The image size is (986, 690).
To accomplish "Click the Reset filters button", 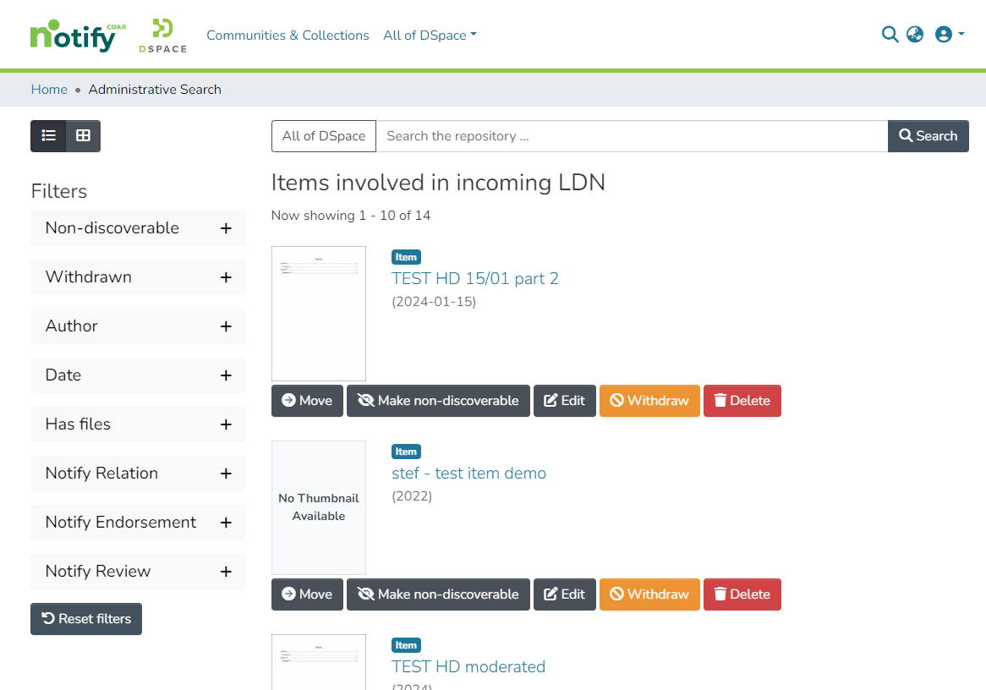I will 86,619.
